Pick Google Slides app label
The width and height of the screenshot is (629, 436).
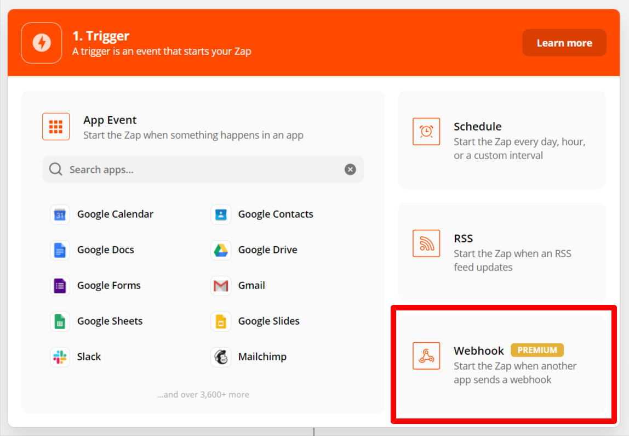269,321
